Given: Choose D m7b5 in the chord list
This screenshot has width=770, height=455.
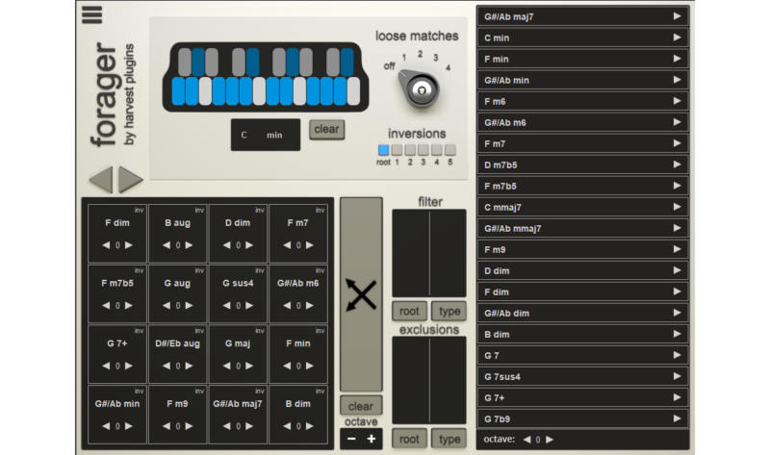Looking at the screenshot, I should tap(582, 164).
